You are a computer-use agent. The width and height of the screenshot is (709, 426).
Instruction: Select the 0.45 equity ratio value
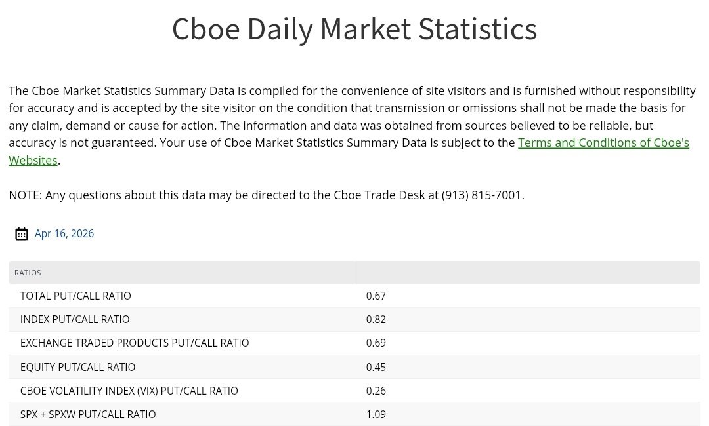tap(376, 367)
